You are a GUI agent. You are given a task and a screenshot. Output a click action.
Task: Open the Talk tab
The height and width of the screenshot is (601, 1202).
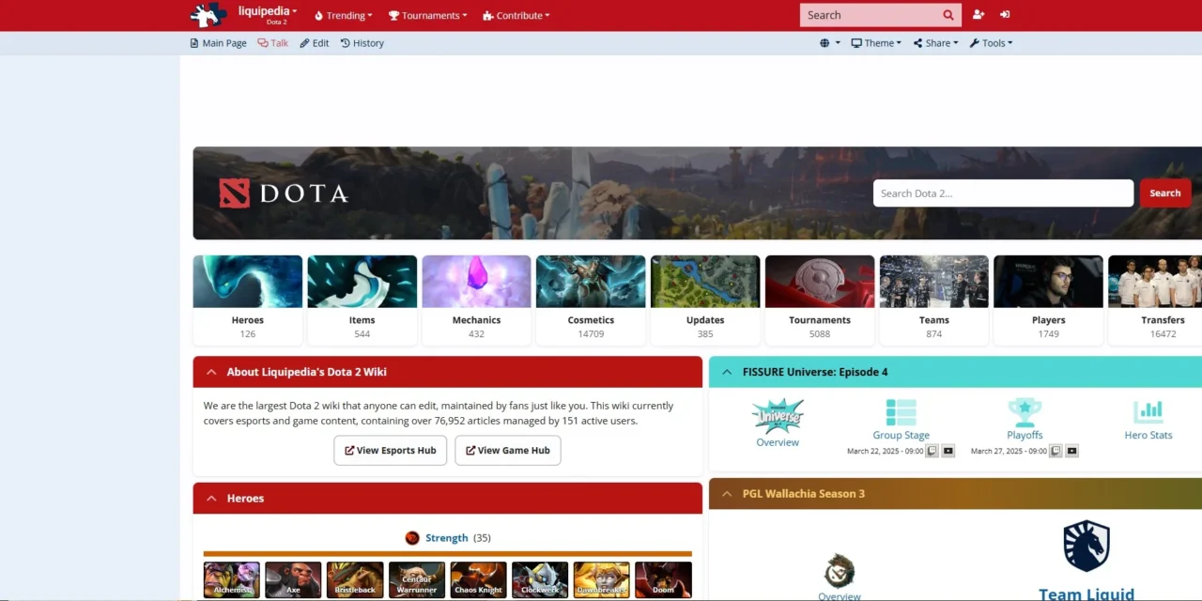[273, 43]
